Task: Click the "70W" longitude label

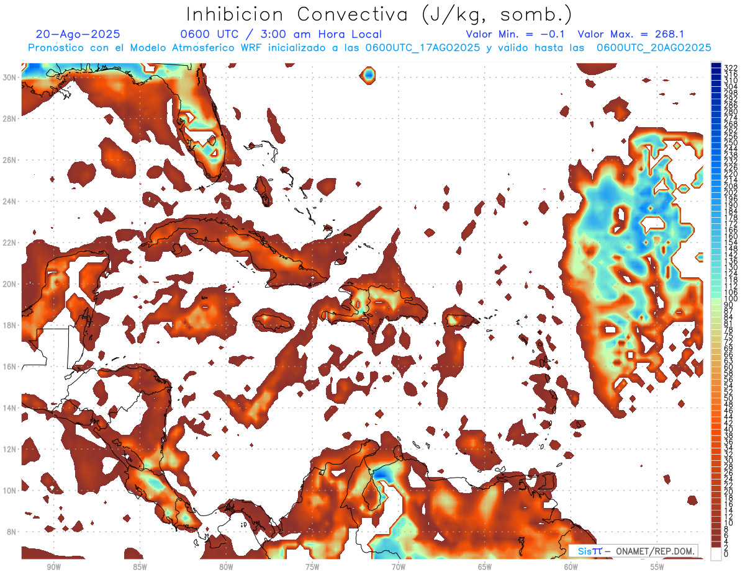Action: point(399,567)
